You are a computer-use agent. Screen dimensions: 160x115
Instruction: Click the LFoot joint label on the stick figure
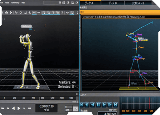[x=151, y=82]
